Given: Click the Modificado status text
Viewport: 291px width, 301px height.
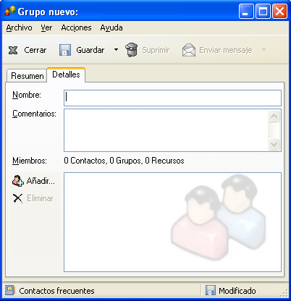Looking at the screenshot, I should (237, 291).
